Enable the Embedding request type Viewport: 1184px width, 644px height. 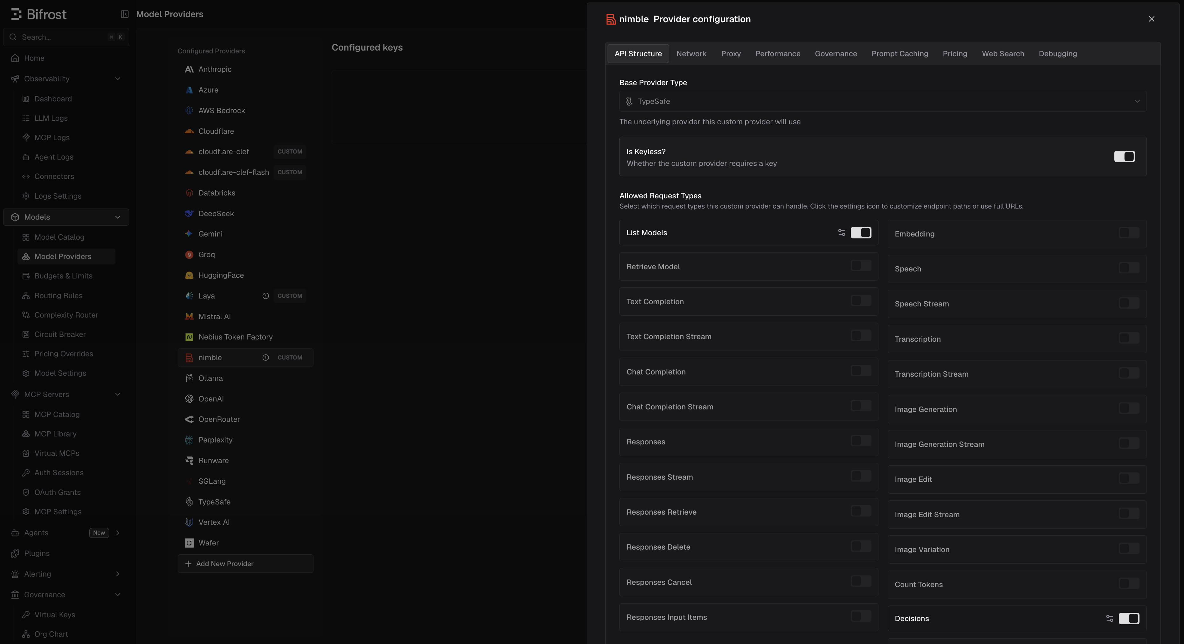pos(1129,233)
